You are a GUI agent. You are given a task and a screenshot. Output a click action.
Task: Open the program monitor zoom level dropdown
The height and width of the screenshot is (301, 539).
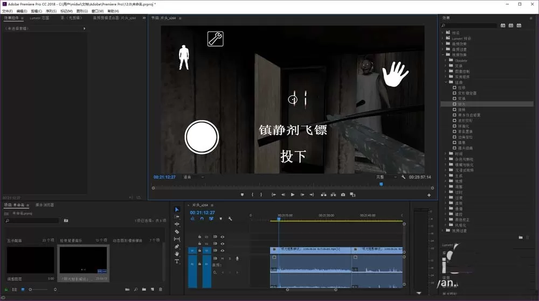coord(194,177)
